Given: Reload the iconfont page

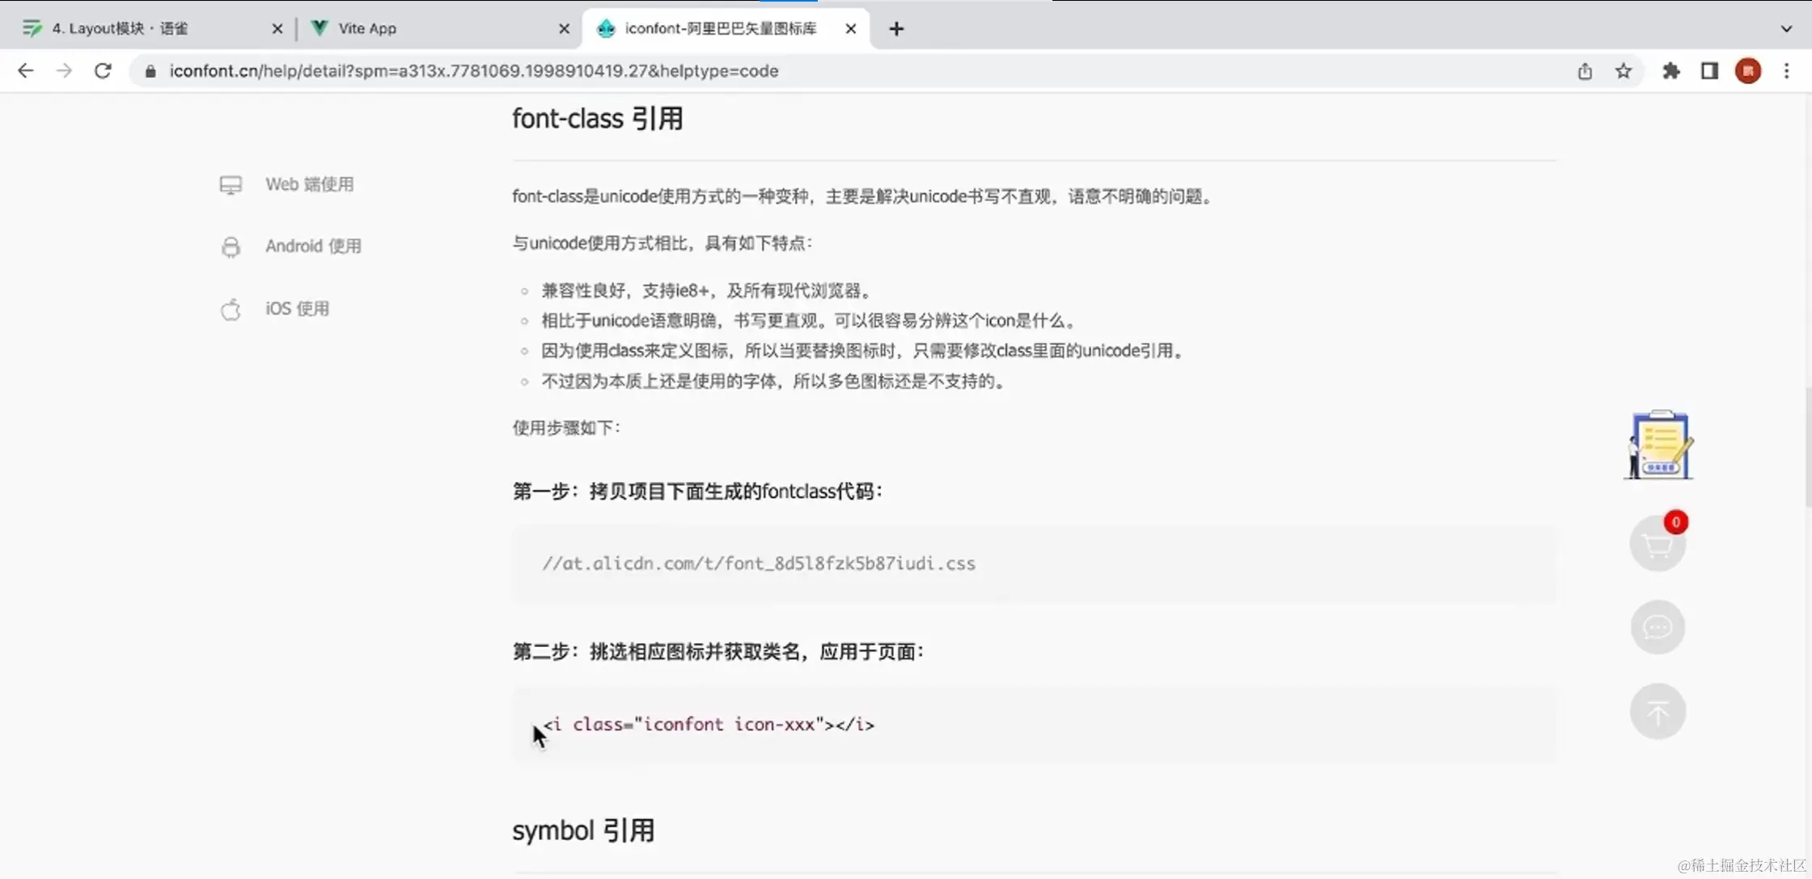Looking at the screenshot, I should 103,71.
